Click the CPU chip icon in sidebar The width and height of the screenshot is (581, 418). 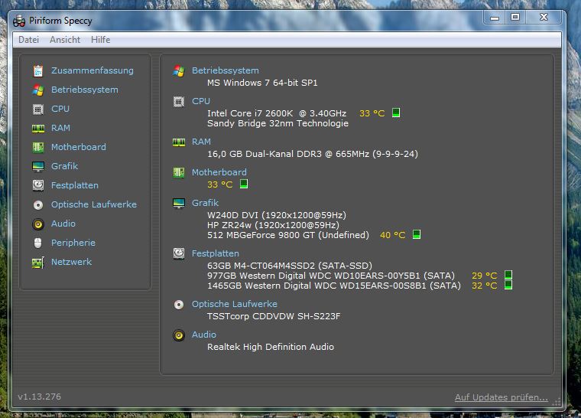click(38, 109)
